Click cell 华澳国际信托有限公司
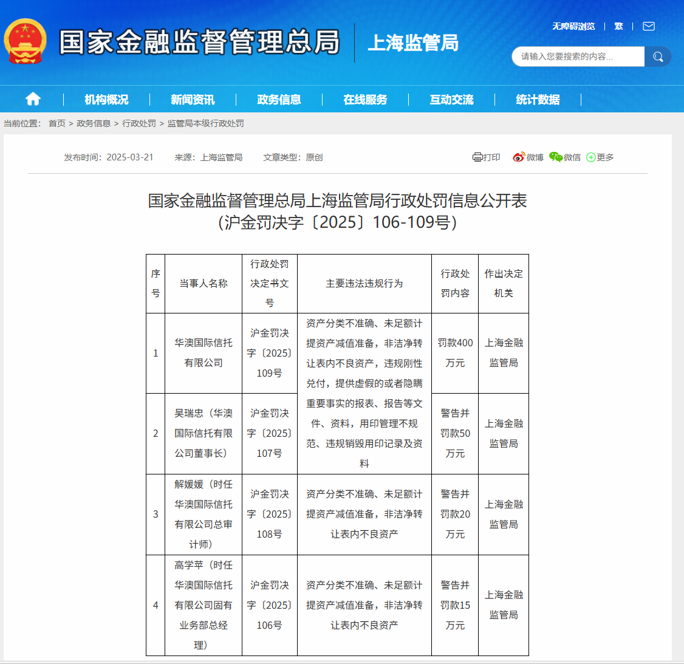This screenshot has width=684, height=664. pos(203,353)
